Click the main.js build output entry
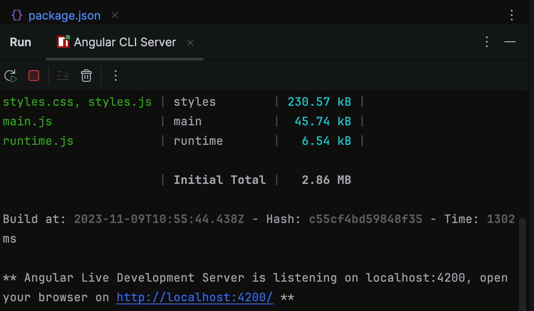The width and height of the screenshot is (534, 311). click(x=27, y=121)
